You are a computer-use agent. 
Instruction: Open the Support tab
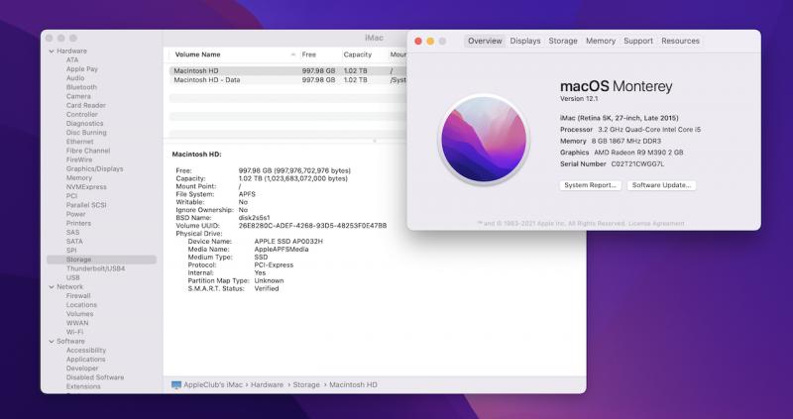pyautogui.click(x=637, y=41)
